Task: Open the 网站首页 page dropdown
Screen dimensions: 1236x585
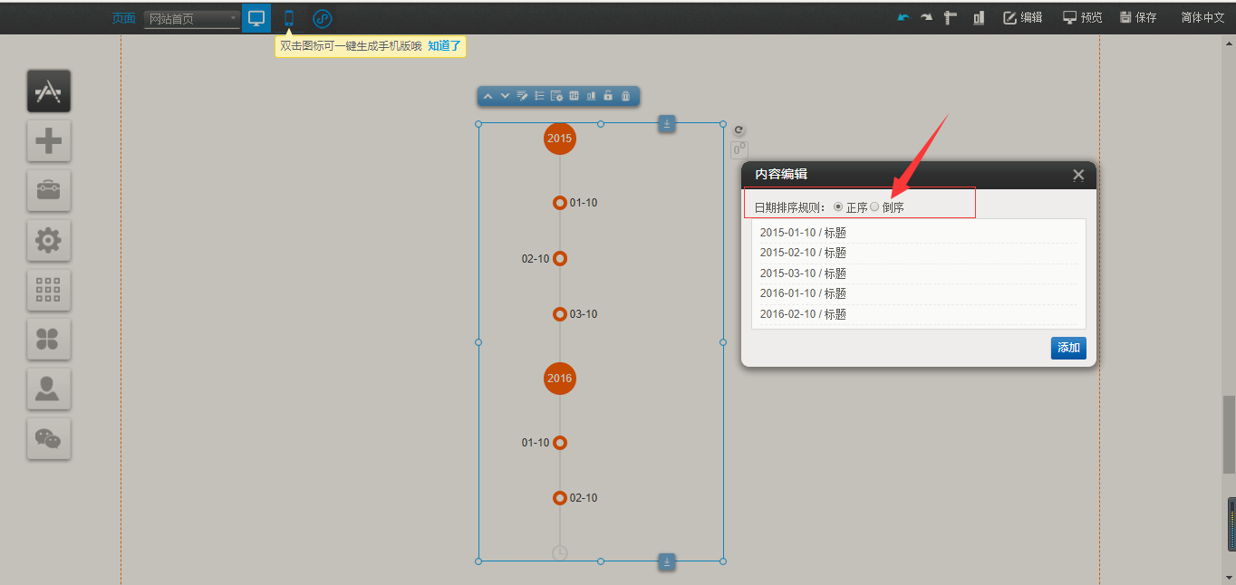Action: (191, 19)
